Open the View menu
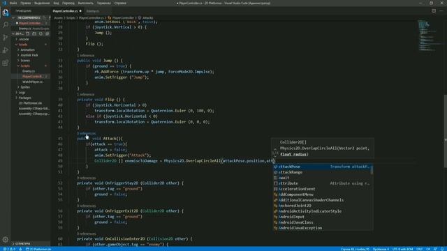The image size is (447, 251). [x=56, y=3]
